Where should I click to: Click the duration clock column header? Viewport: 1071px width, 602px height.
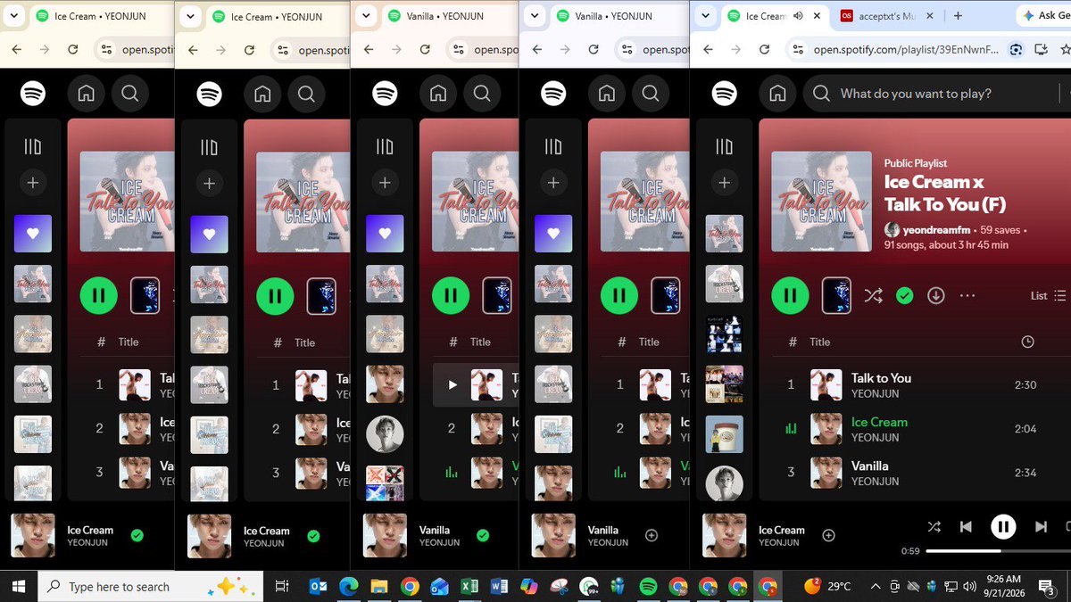click(x=1027, y=342)
